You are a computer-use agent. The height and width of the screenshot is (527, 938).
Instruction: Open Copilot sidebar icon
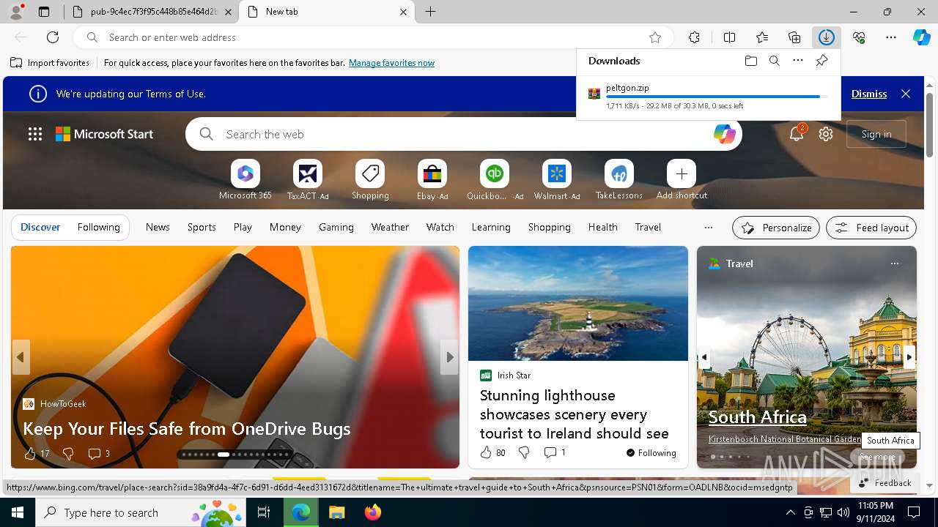921,37
